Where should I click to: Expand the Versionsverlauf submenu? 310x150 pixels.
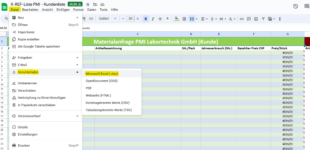pos(46,116)
